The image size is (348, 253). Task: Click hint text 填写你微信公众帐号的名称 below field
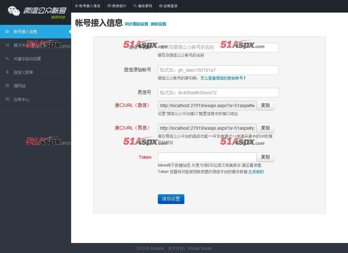click(181, 55)
